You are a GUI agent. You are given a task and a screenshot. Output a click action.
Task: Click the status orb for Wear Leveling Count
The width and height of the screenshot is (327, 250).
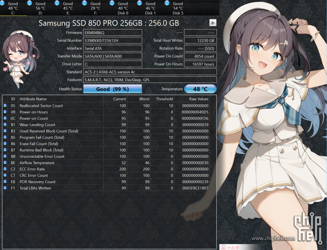pos(5,124)
